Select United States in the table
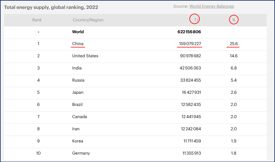 pos(85,56)
